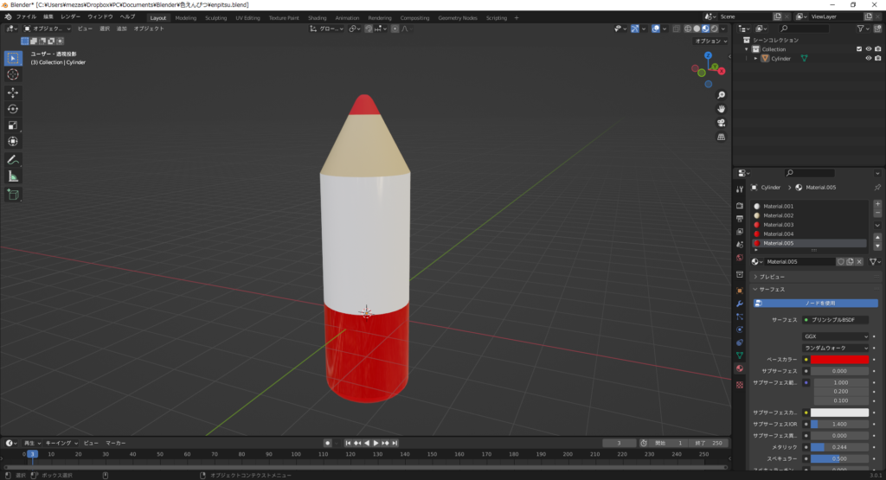Select the Measure tool

(13, 176)
